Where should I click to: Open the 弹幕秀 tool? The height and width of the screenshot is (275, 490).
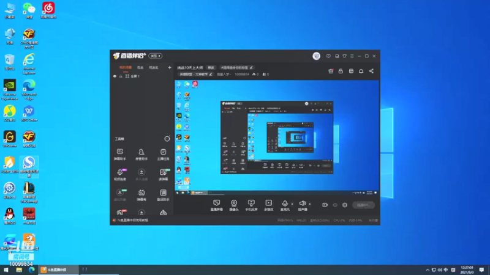tap(141, 195)
